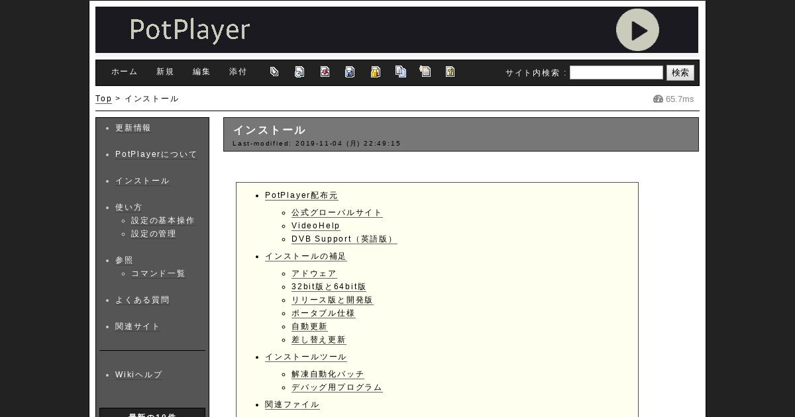Open the ホーム menu item

125,72
